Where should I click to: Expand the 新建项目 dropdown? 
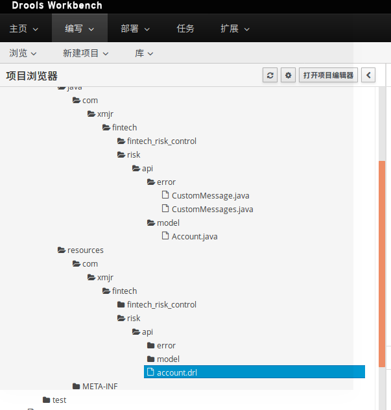(86, 53)
